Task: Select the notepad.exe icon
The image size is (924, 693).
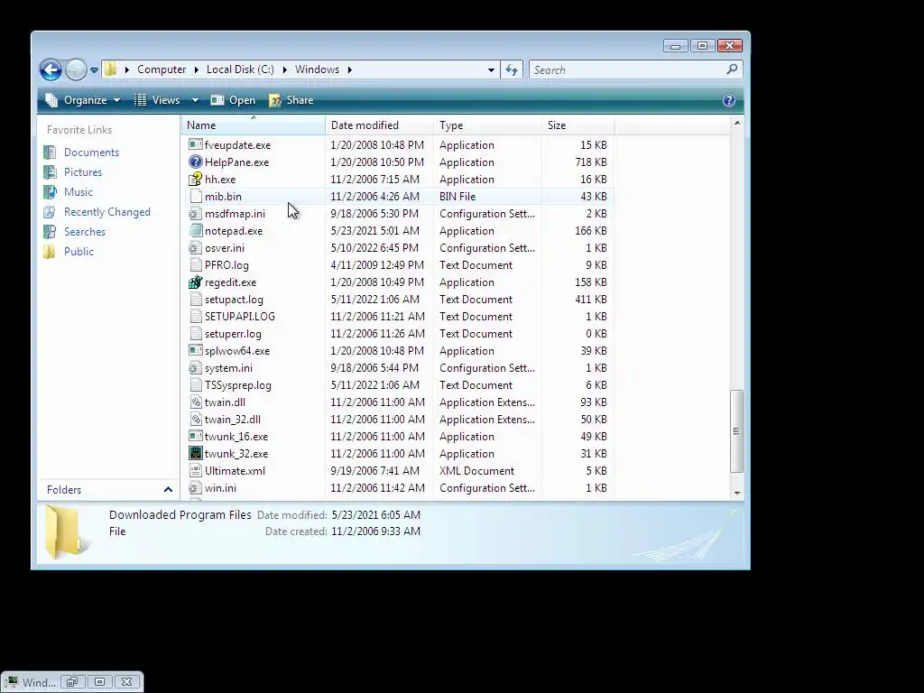Action: point(196,230)
